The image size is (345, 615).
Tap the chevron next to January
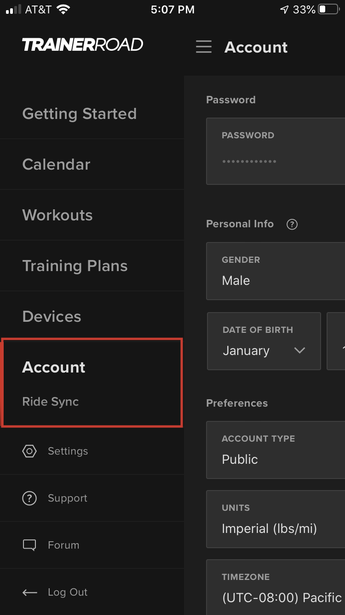(299, 351)
